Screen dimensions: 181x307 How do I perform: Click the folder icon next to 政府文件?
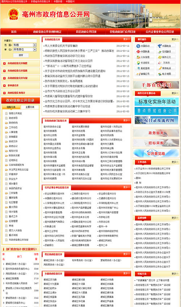coord(7,142)
